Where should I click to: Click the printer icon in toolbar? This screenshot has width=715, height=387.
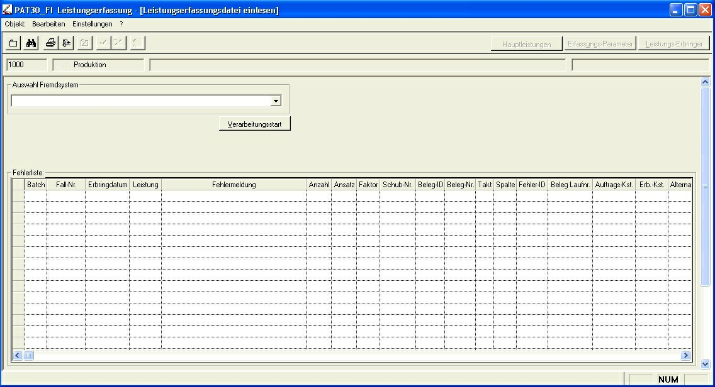point(50,43)
